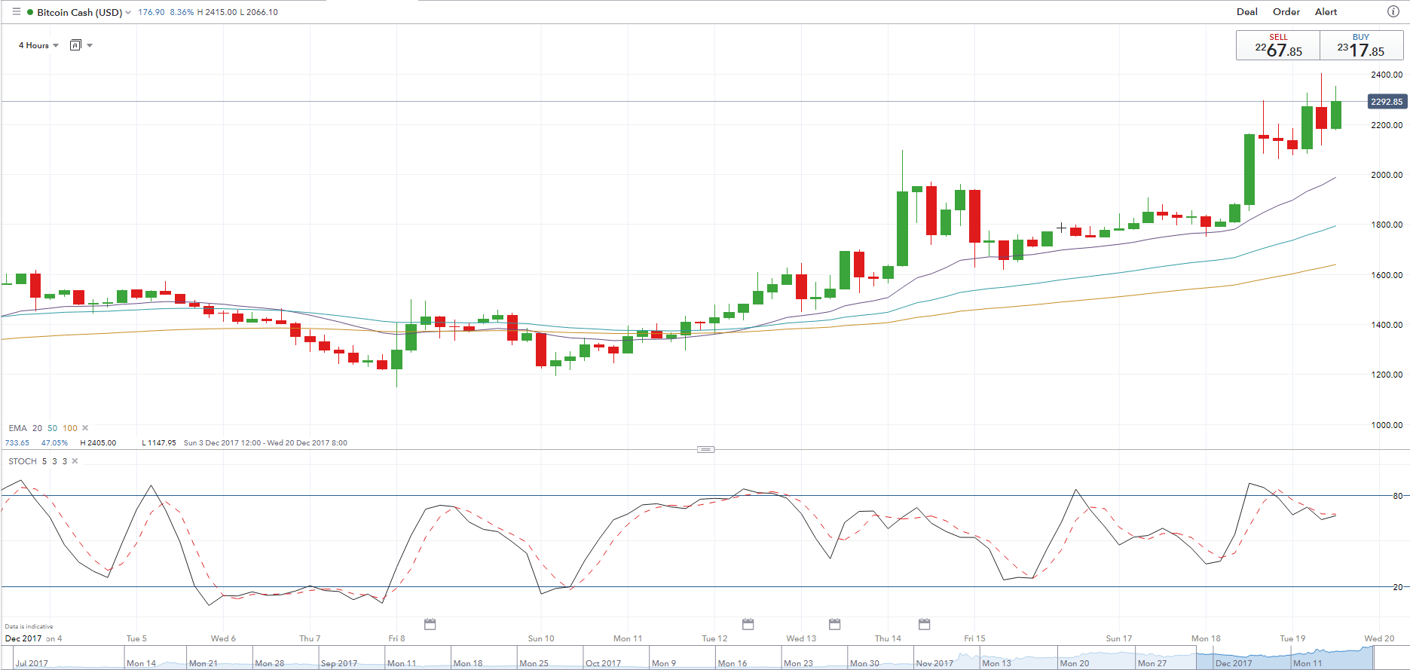Click the green market status dot

30,12
